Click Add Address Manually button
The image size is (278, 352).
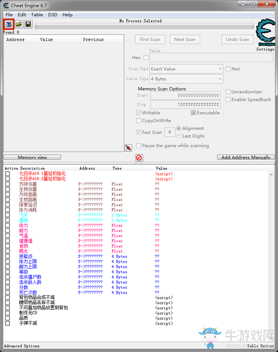click(x=246, y=157)
